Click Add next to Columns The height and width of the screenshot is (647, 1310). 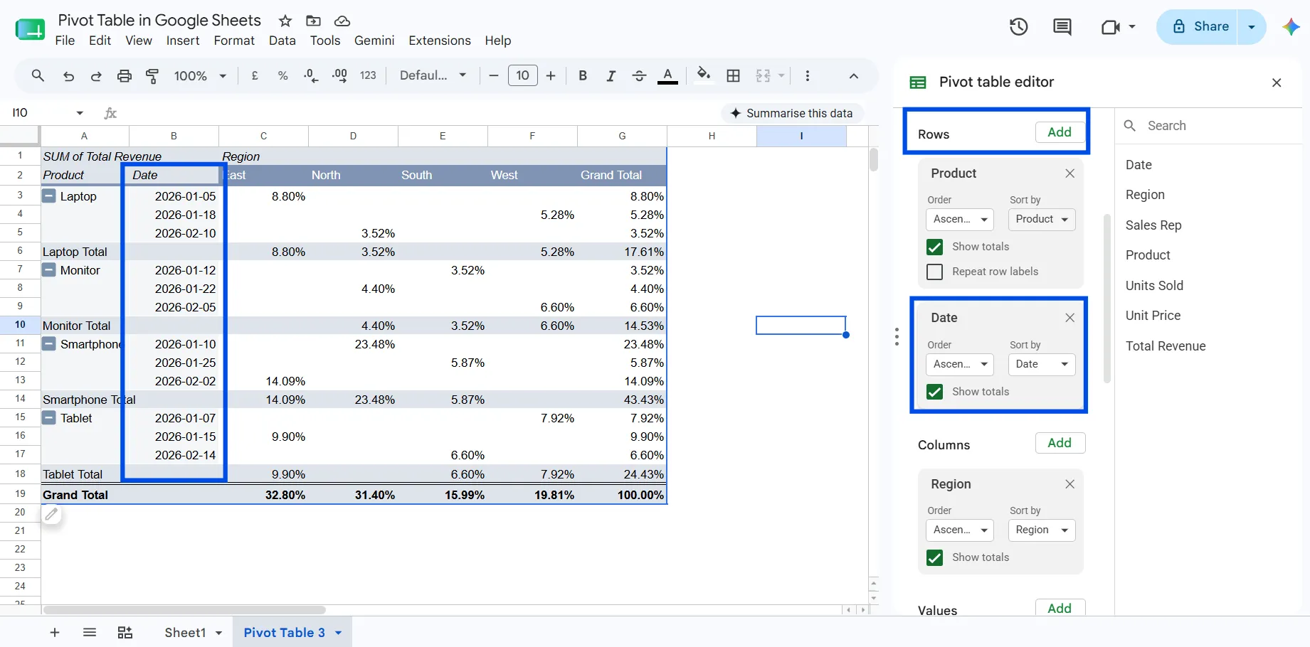[1060, 443]
